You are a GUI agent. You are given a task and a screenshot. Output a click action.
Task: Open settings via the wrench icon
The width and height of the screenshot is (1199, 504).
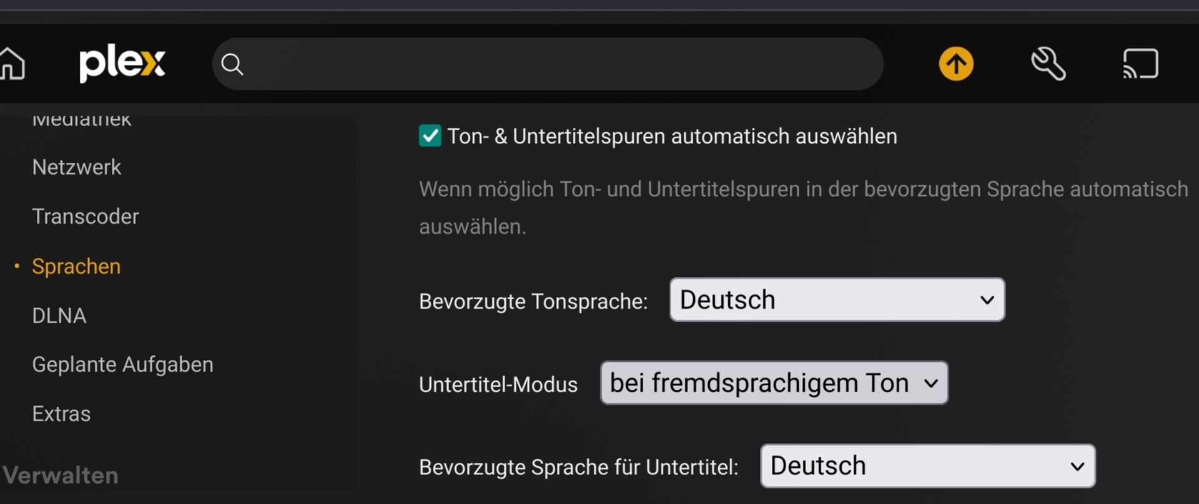coord(1049,64)
